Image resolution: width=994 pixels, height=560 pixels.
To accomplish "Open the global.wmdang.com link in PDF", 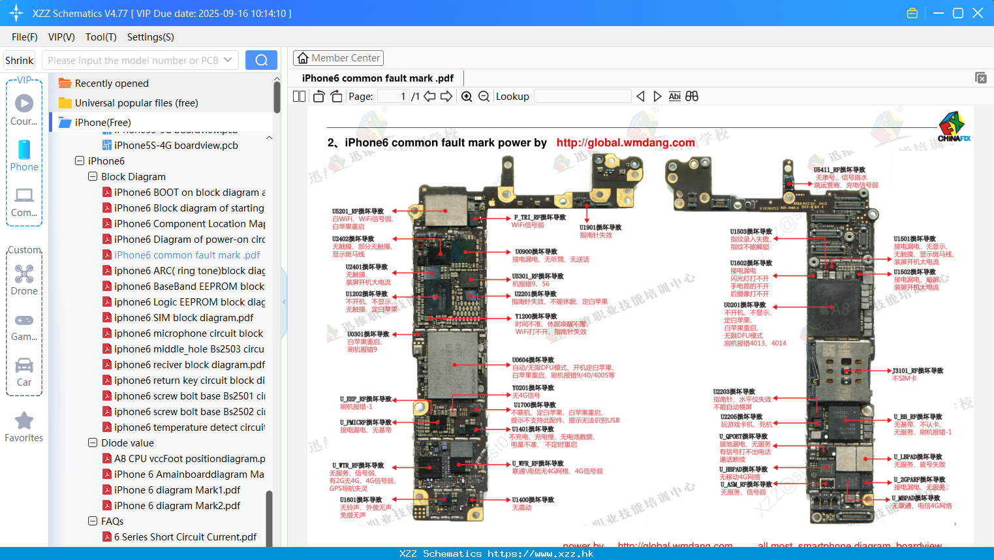I will click(x=625, y=142).
